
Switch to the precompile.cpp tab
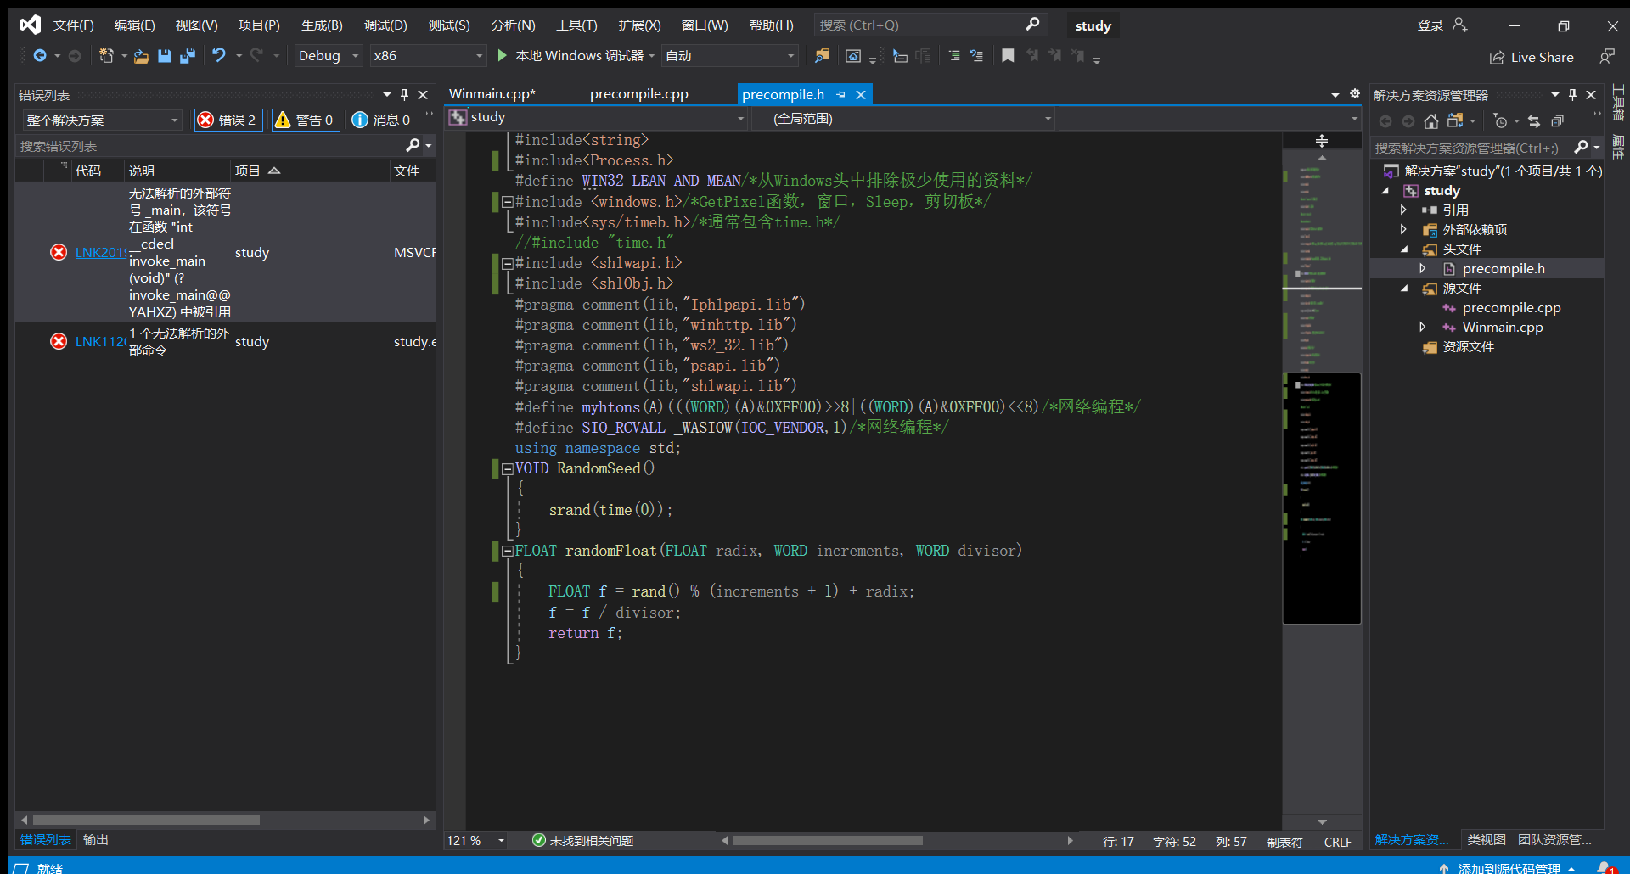[639, 94]
